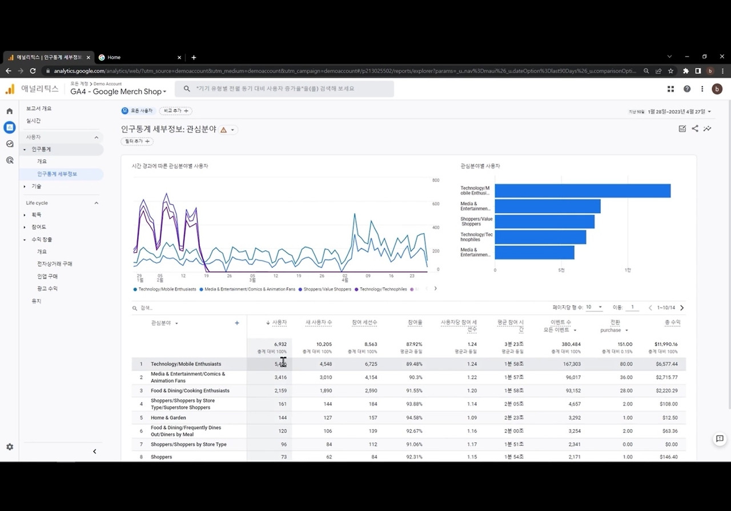Click the report warning triangle icon
The width and height of the screenshot is (731, 511).
pos(223,130)
